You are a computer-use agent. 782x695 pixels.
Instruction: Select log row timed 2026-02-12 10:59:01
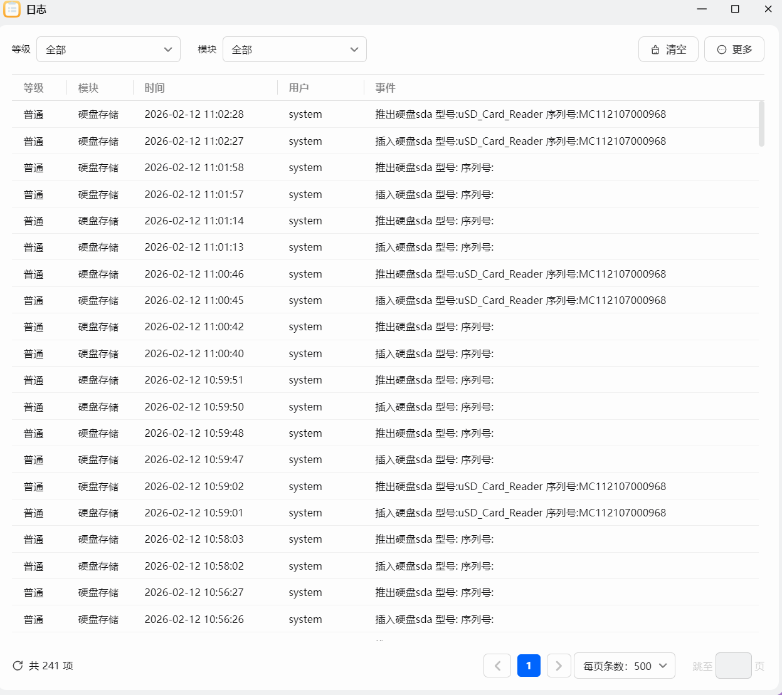click(385, 513)
